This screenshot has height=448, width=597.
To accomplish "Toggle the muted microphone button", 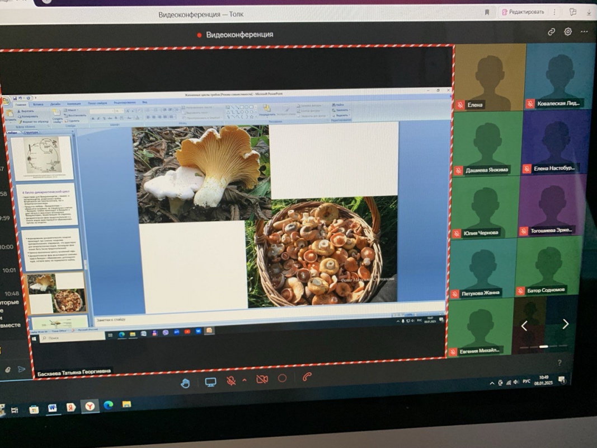I will [x=231, y=380].
